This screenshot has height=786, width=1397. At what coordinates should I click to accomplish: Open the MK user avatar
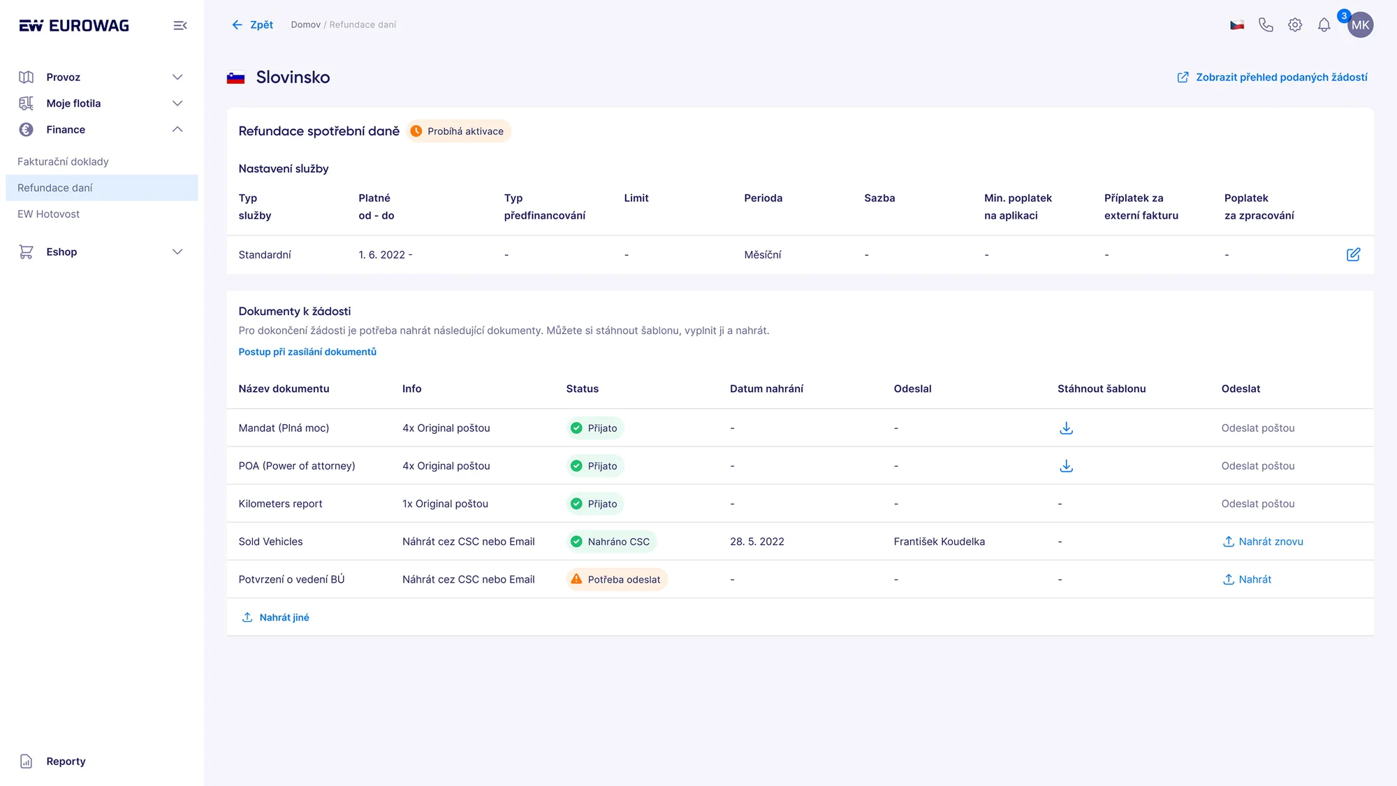click(1360, 25)
